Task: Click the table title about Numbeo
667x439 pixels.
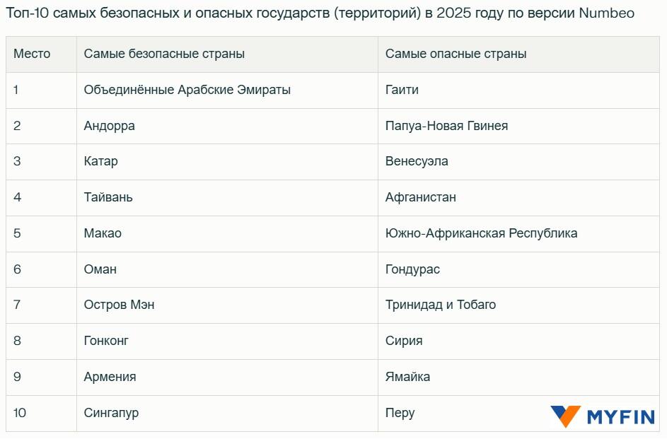Action: click(x=320, y=13)
